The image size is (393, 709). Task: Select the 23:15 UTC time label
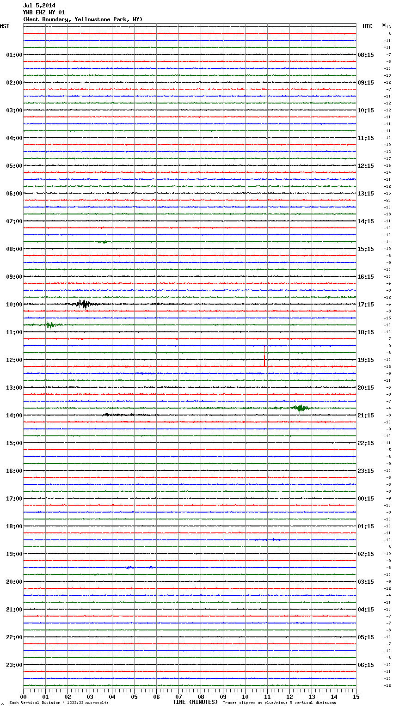tap(366, 471)
